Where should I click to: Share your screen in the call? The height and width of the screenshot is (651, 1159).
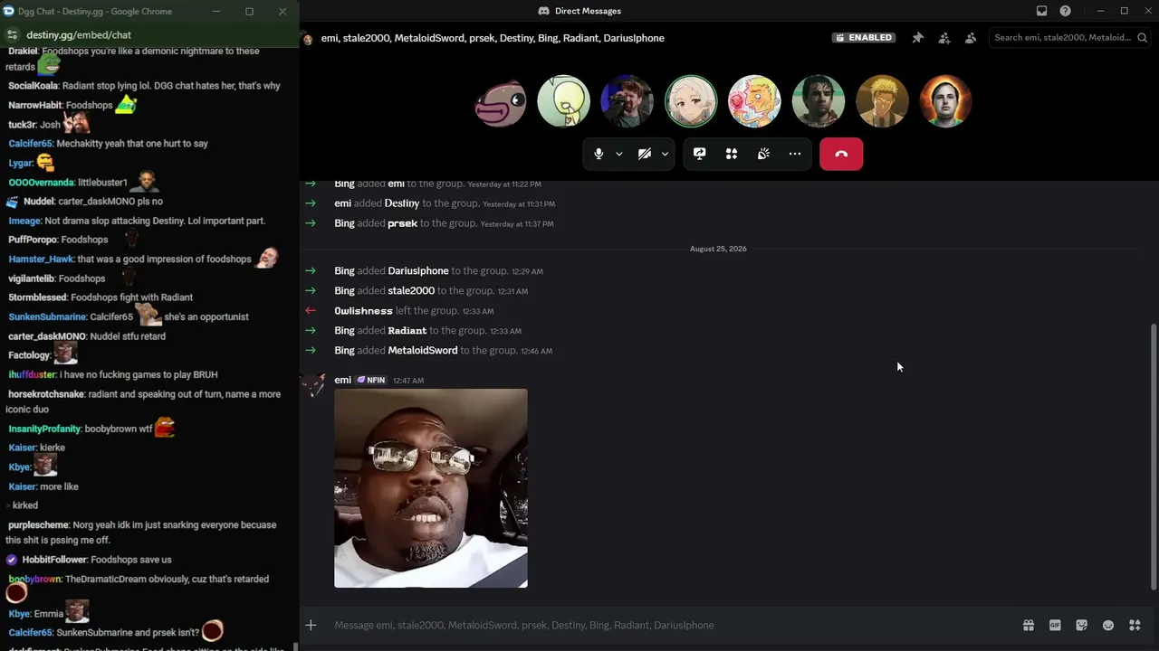[699, 154]
